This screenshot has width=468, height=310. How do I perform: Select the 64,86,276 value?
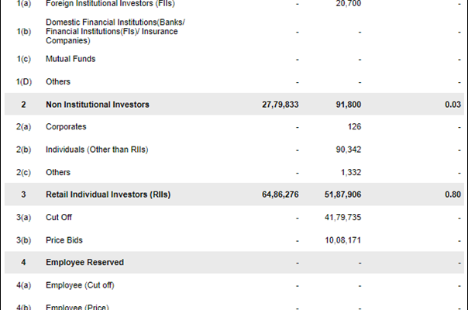(280, 195)
